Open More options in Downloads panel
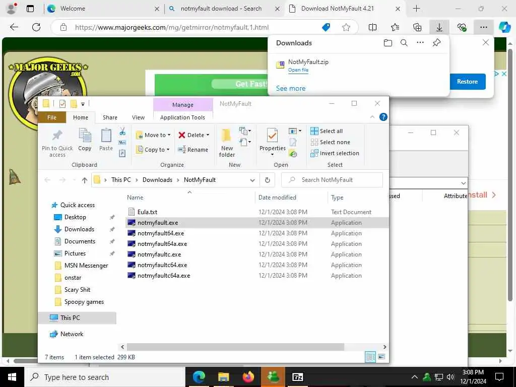Screen dimensions: 516x387 tap(420, 43)
